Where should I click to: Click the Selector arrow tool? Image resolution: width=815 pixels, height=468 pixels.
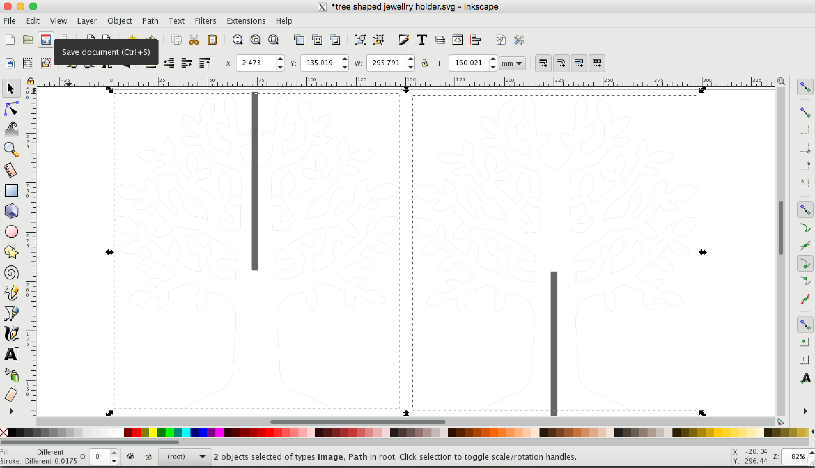pos(12,89)
